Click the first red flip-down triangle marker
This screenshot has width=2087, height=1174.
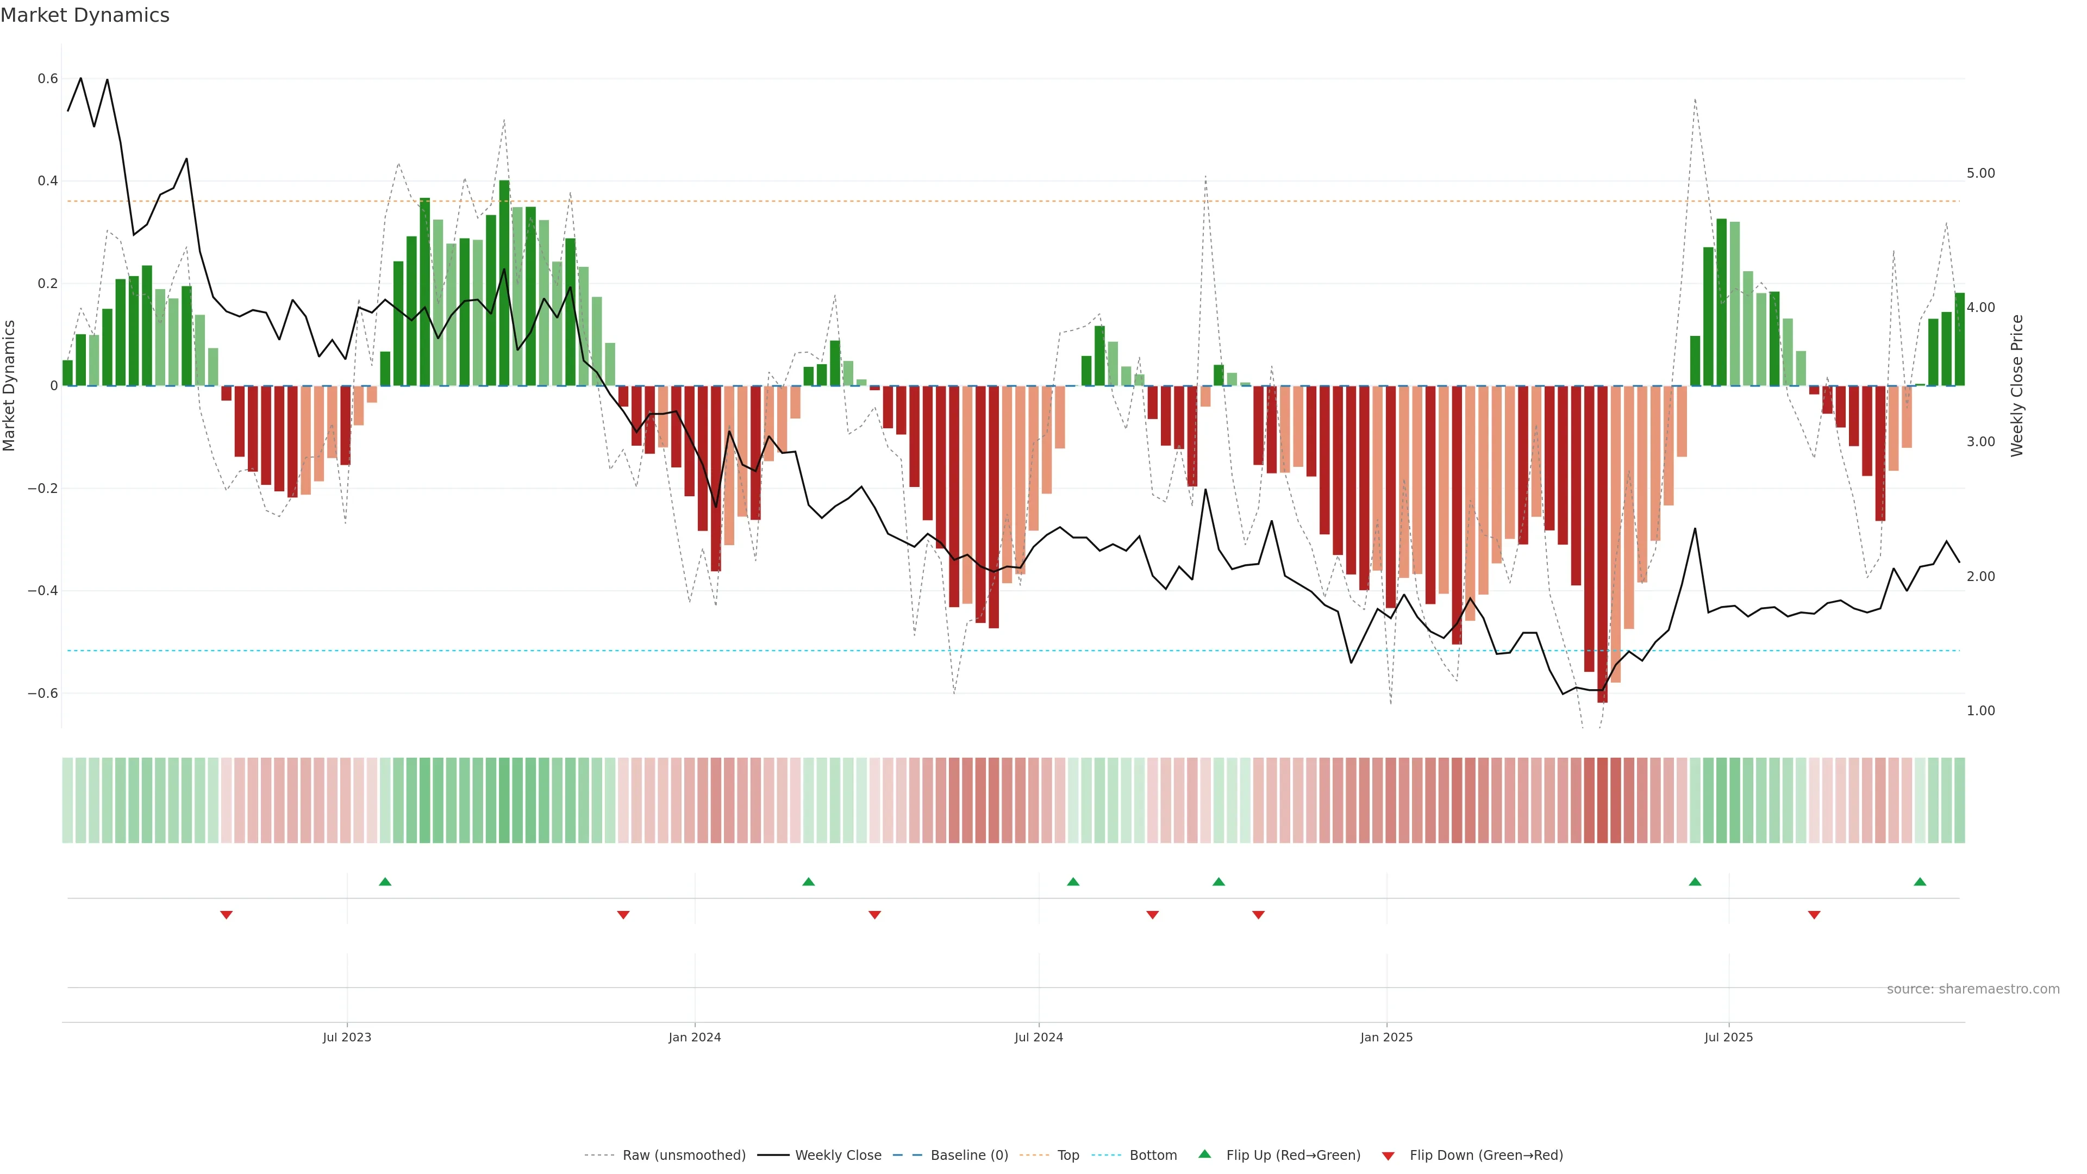coord(226,915)
